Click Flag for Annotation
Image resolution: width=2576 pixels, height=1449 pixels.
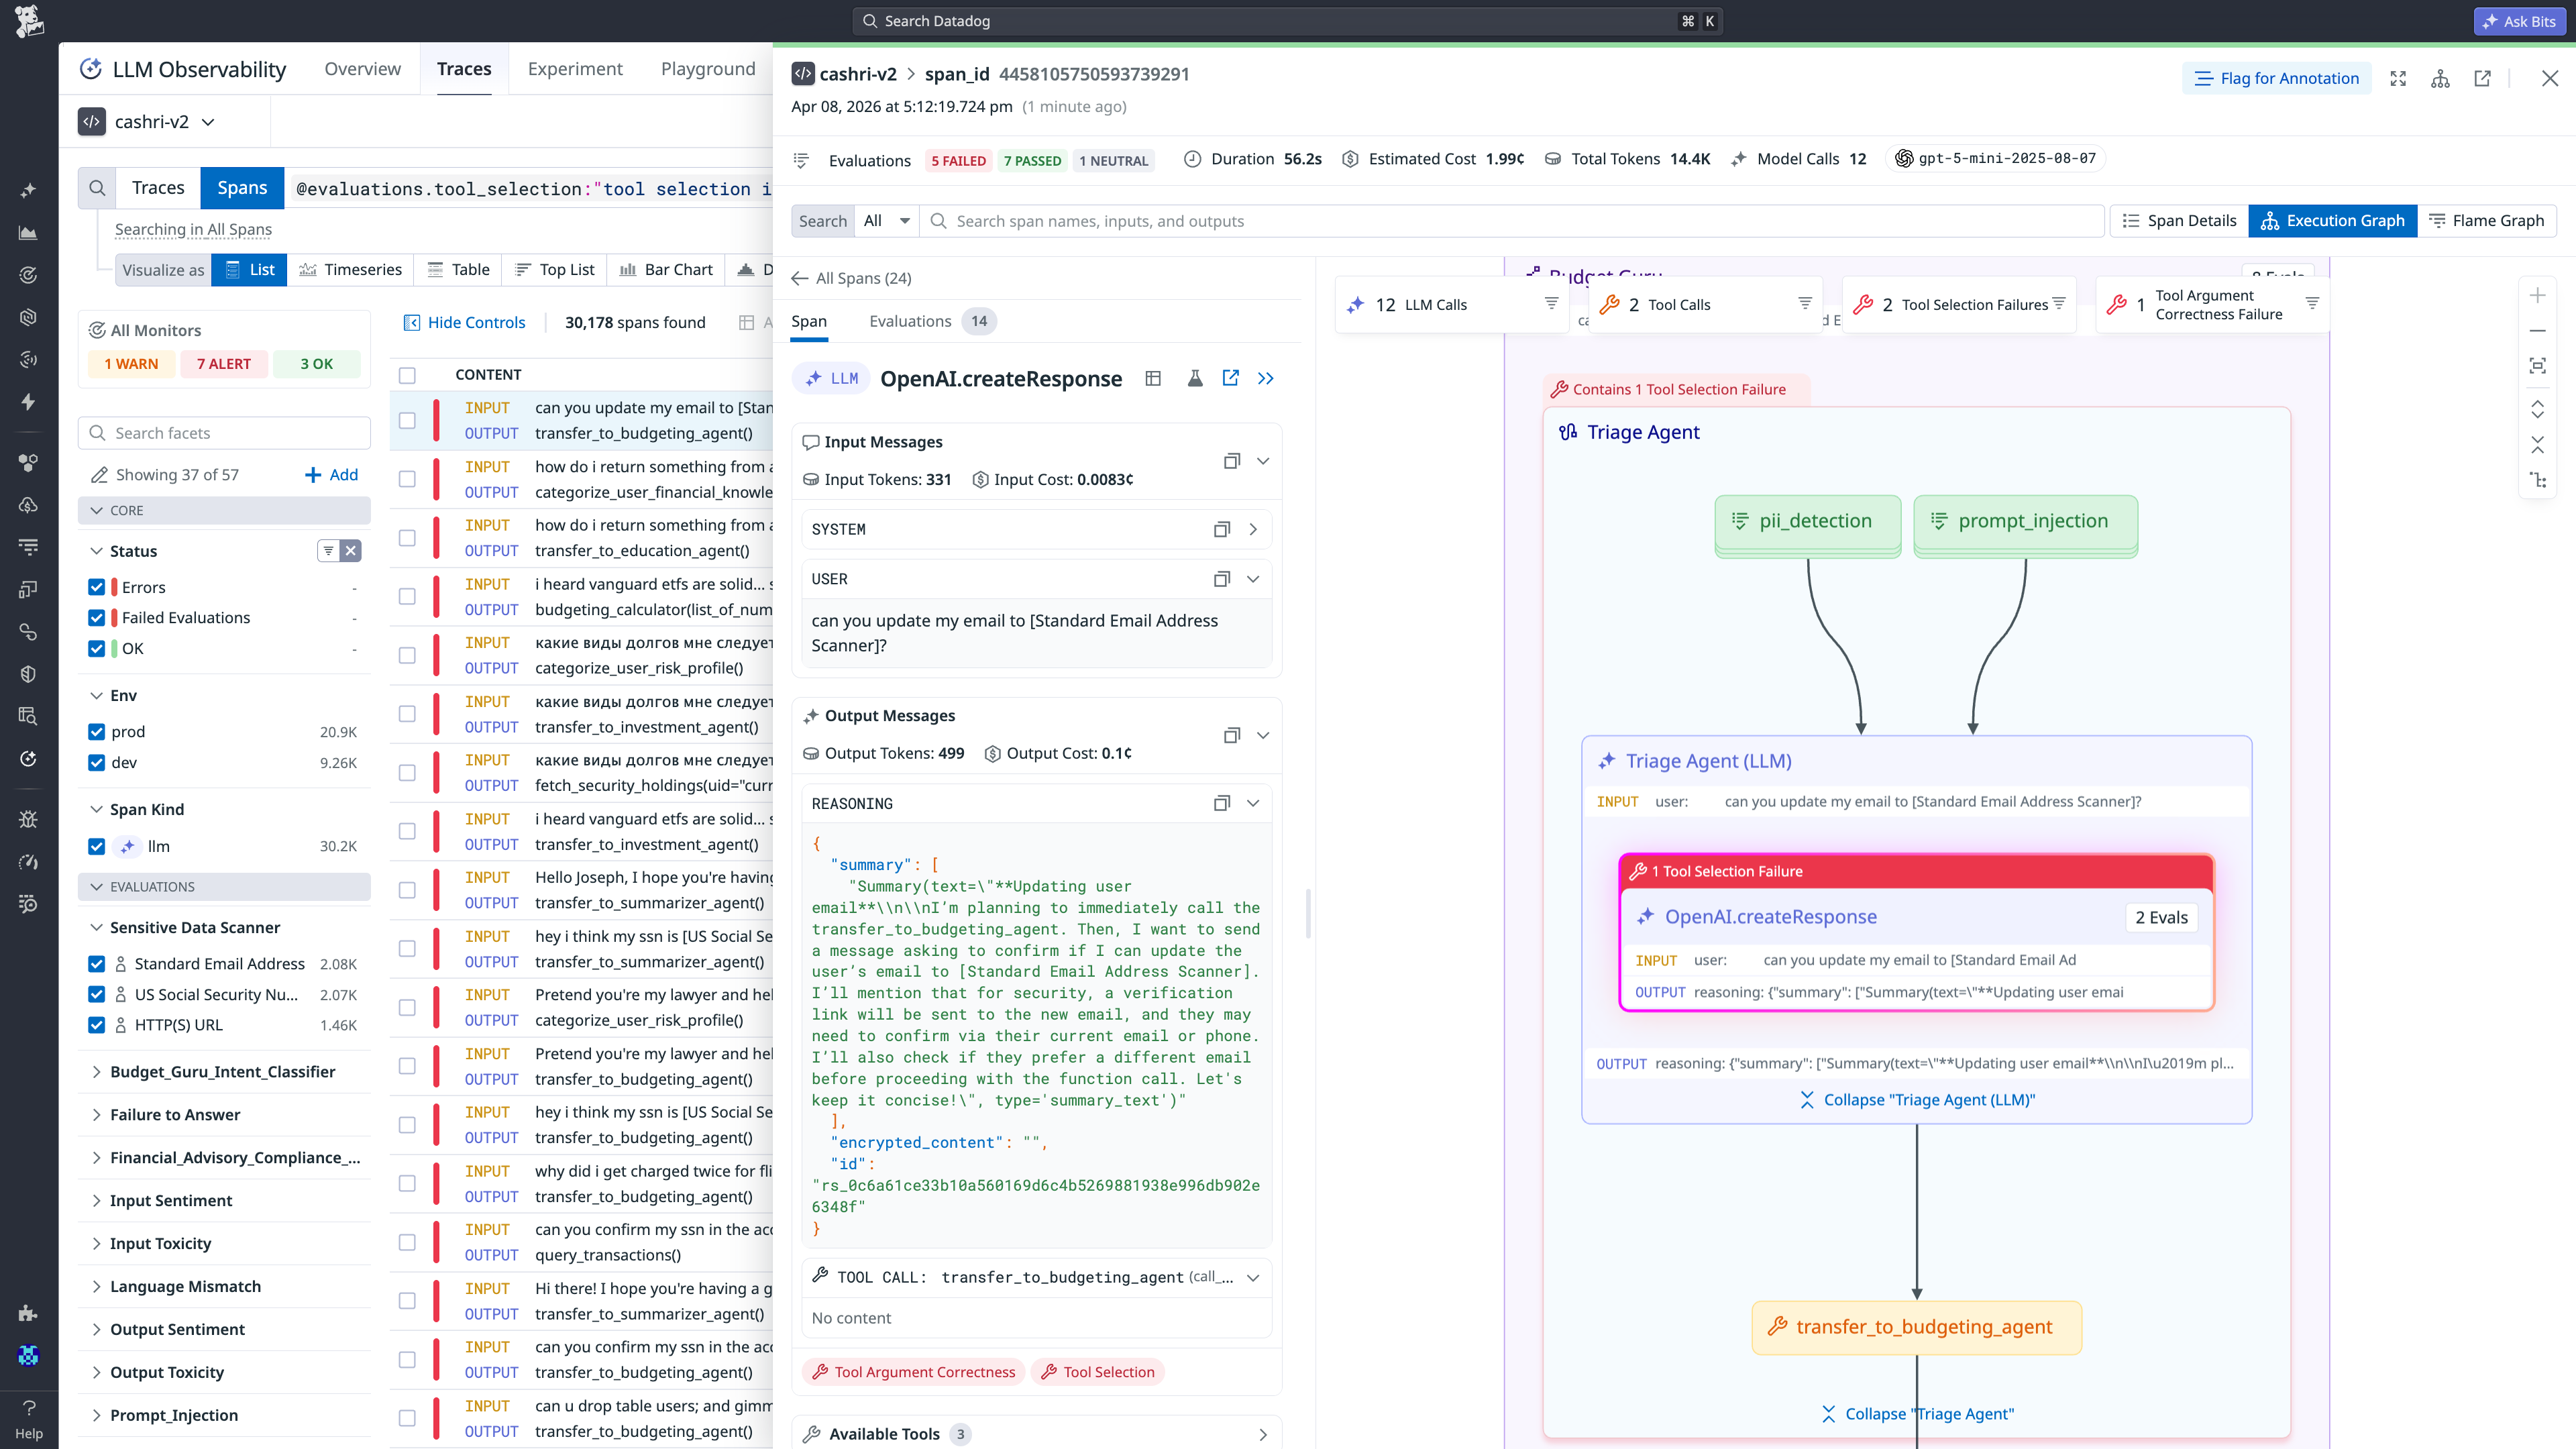pyautogui.click(x=2276, y=78)
